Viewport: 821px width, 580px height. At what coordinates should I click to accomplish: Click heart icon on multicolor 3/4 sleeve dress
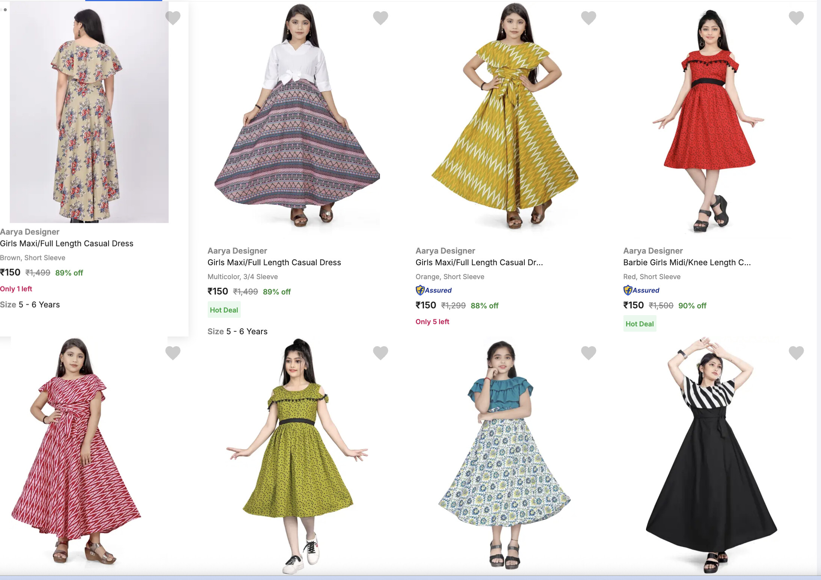coord(380,17)
